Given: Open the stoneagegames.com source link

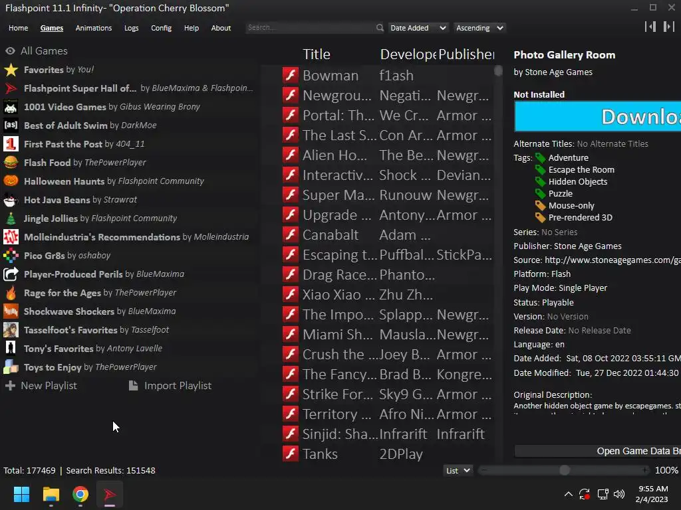Looking at the screenshot, I should (x=613, y=260).
